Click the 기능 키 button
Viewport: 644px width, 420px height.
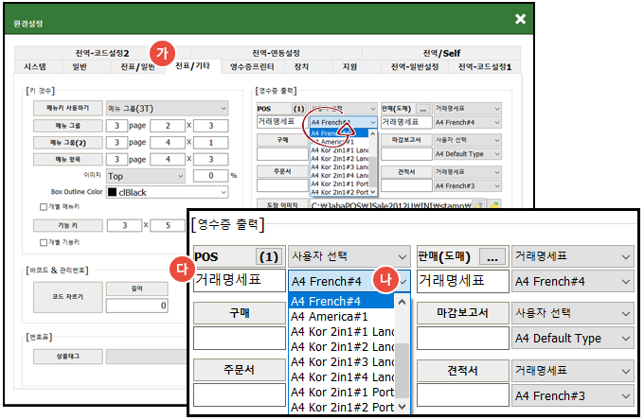pyautogui.click(x=68, y=225)
